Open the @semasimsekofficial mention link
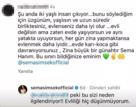 43,62
